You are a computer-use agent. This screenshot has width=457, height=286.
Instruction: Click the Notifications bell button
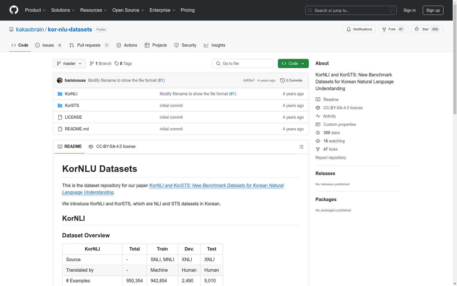coord(359,29)
